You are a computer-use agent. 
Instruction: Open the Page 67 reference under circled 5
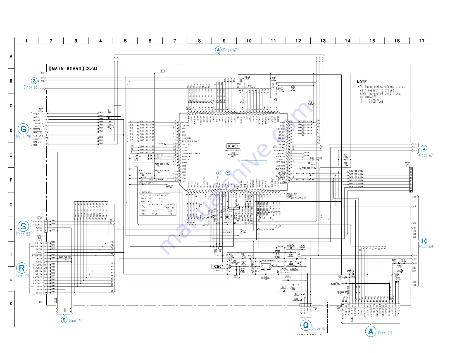click(x=426, y=155)
